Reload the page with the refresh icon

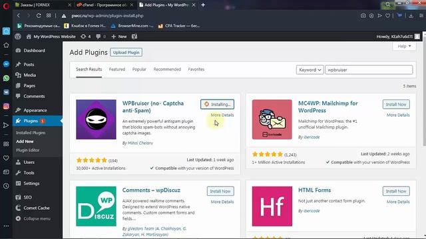(39, 16)
